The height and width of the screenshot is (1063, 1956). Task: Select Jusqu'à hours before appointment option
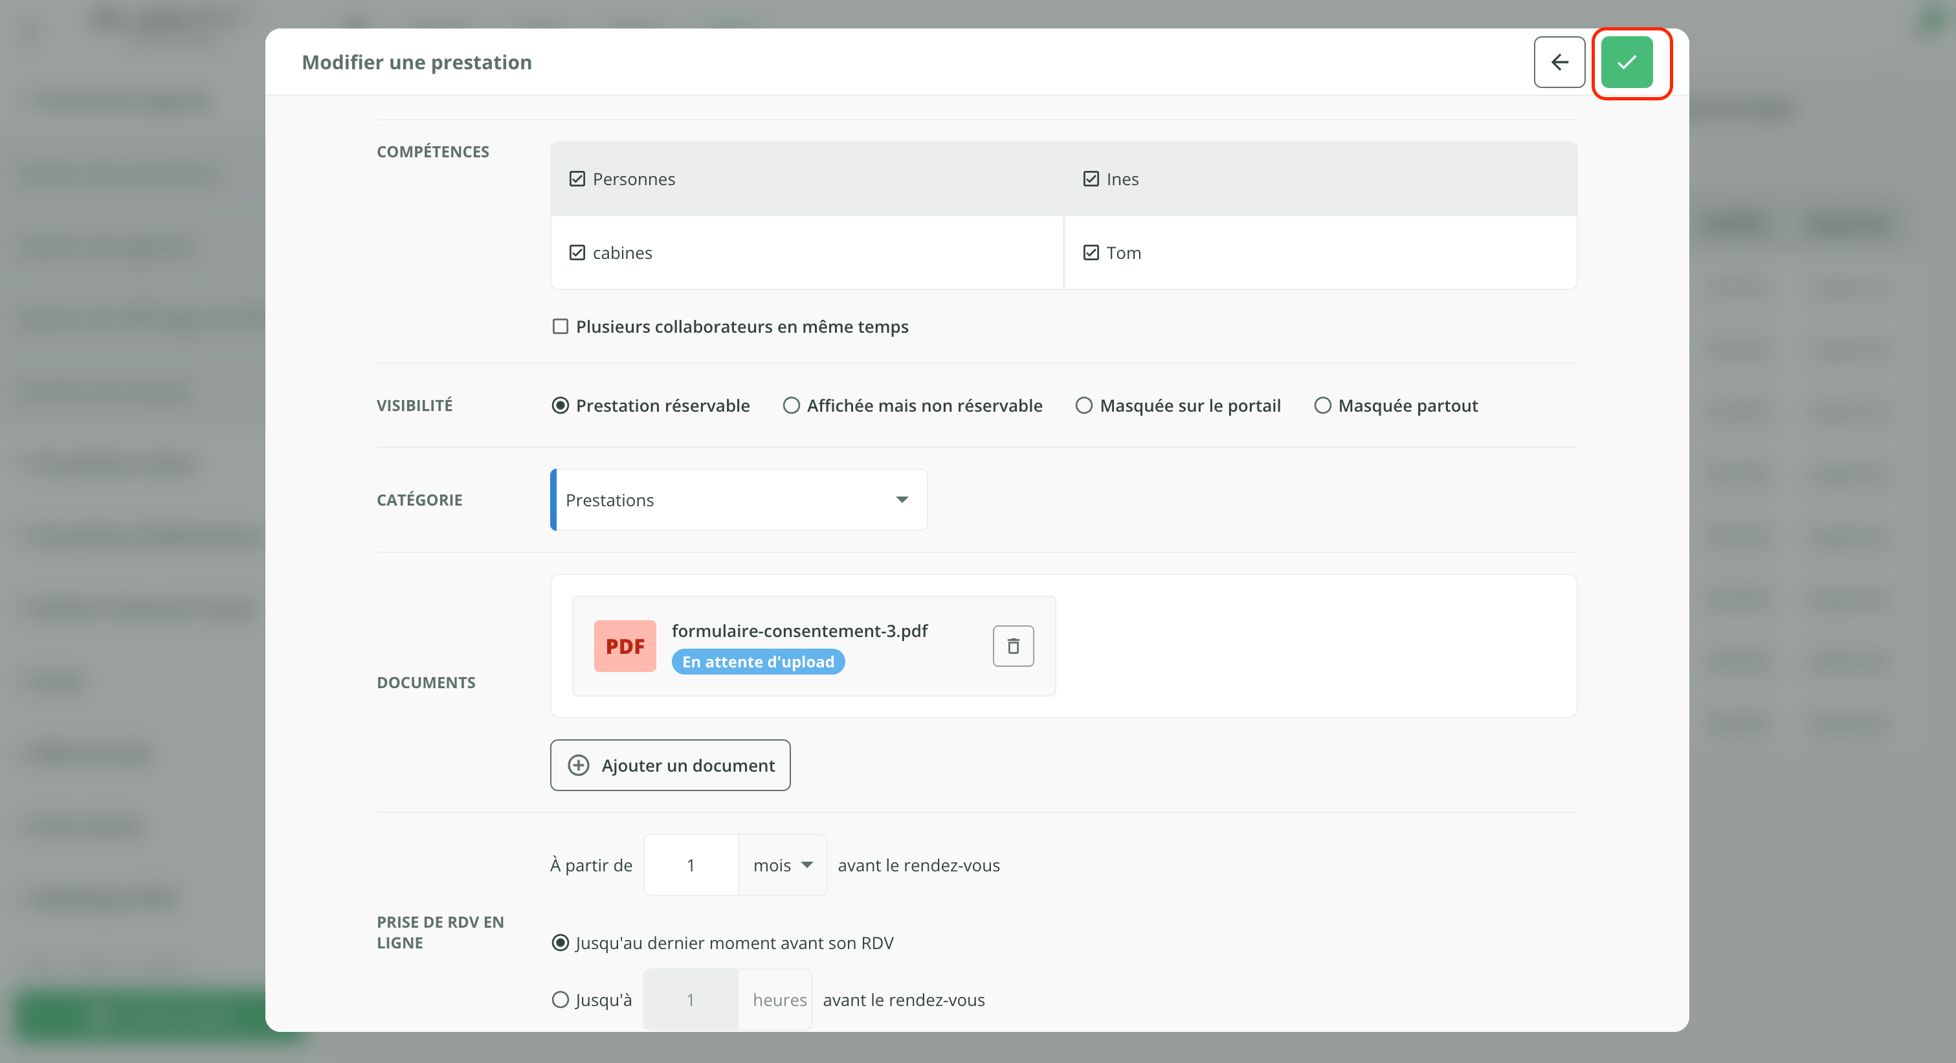(x=561, y=1000)
